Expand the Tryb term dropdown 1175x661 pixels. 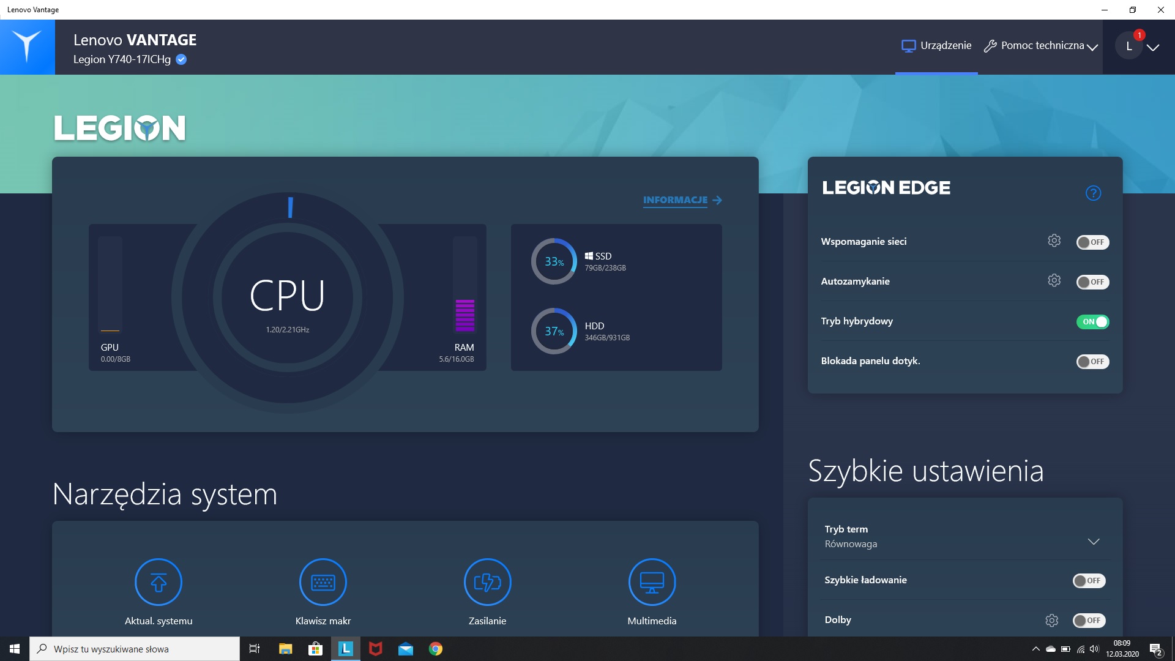(1094, 540)
